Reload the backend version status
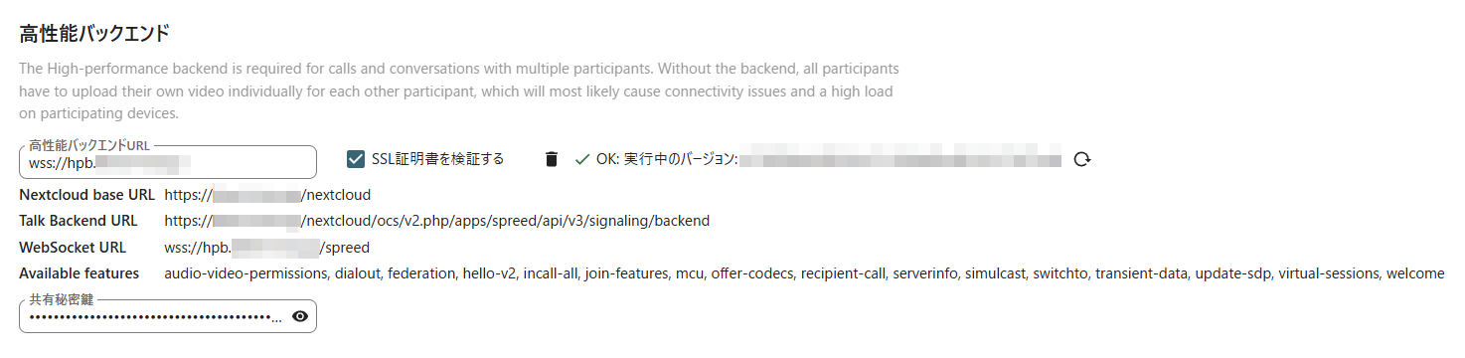1465x358 pixels. [x=1083, y=159]
